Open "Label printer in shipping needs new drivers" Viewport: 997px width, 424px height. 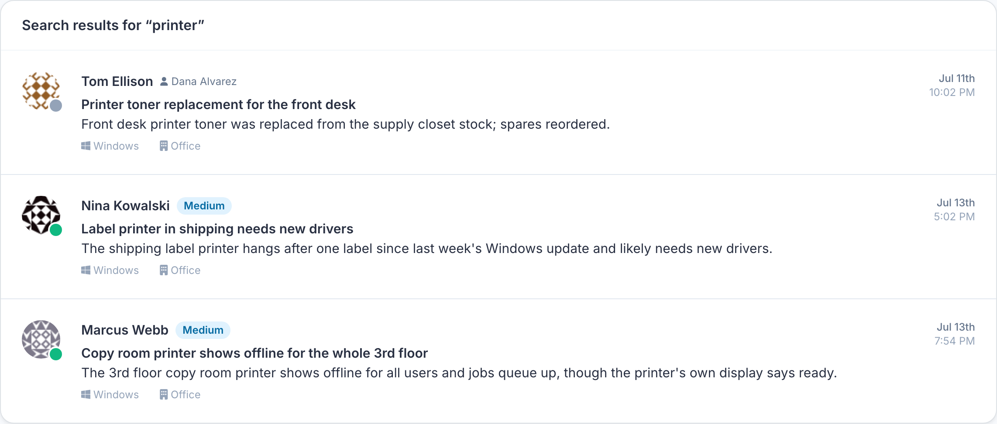[217, 229]
